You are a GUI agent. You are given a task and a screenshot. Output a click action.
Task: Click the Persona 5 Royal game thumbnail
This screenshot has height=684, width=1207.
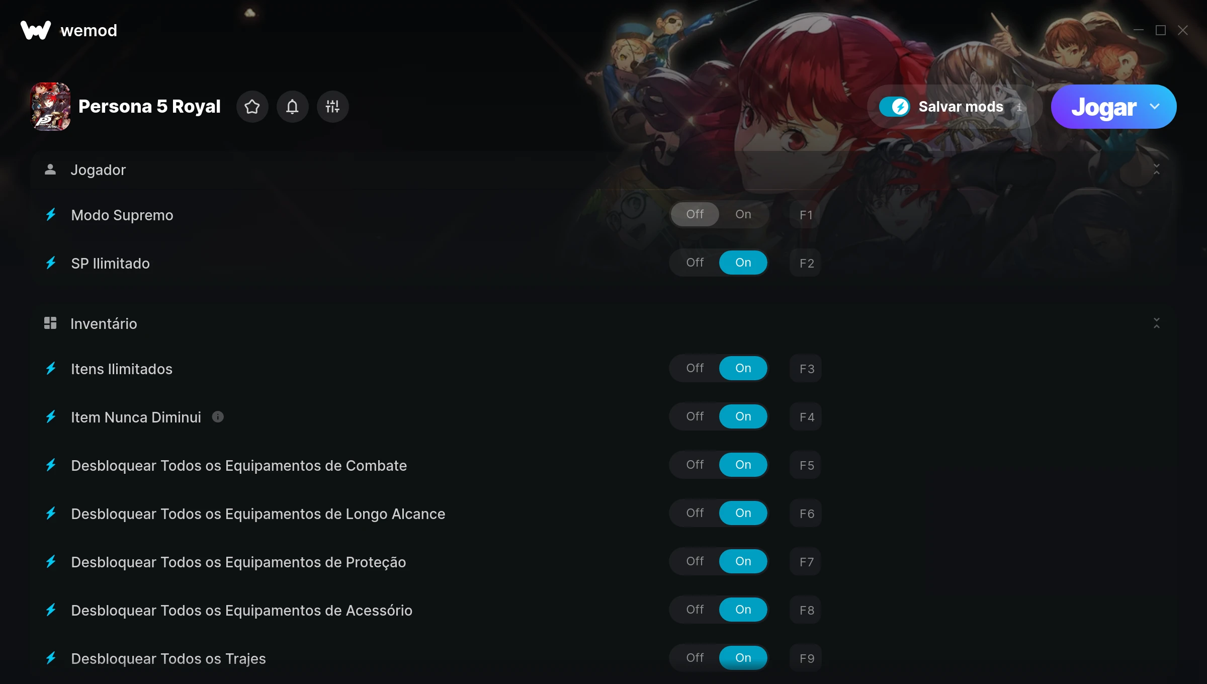(x=50, y=107)
